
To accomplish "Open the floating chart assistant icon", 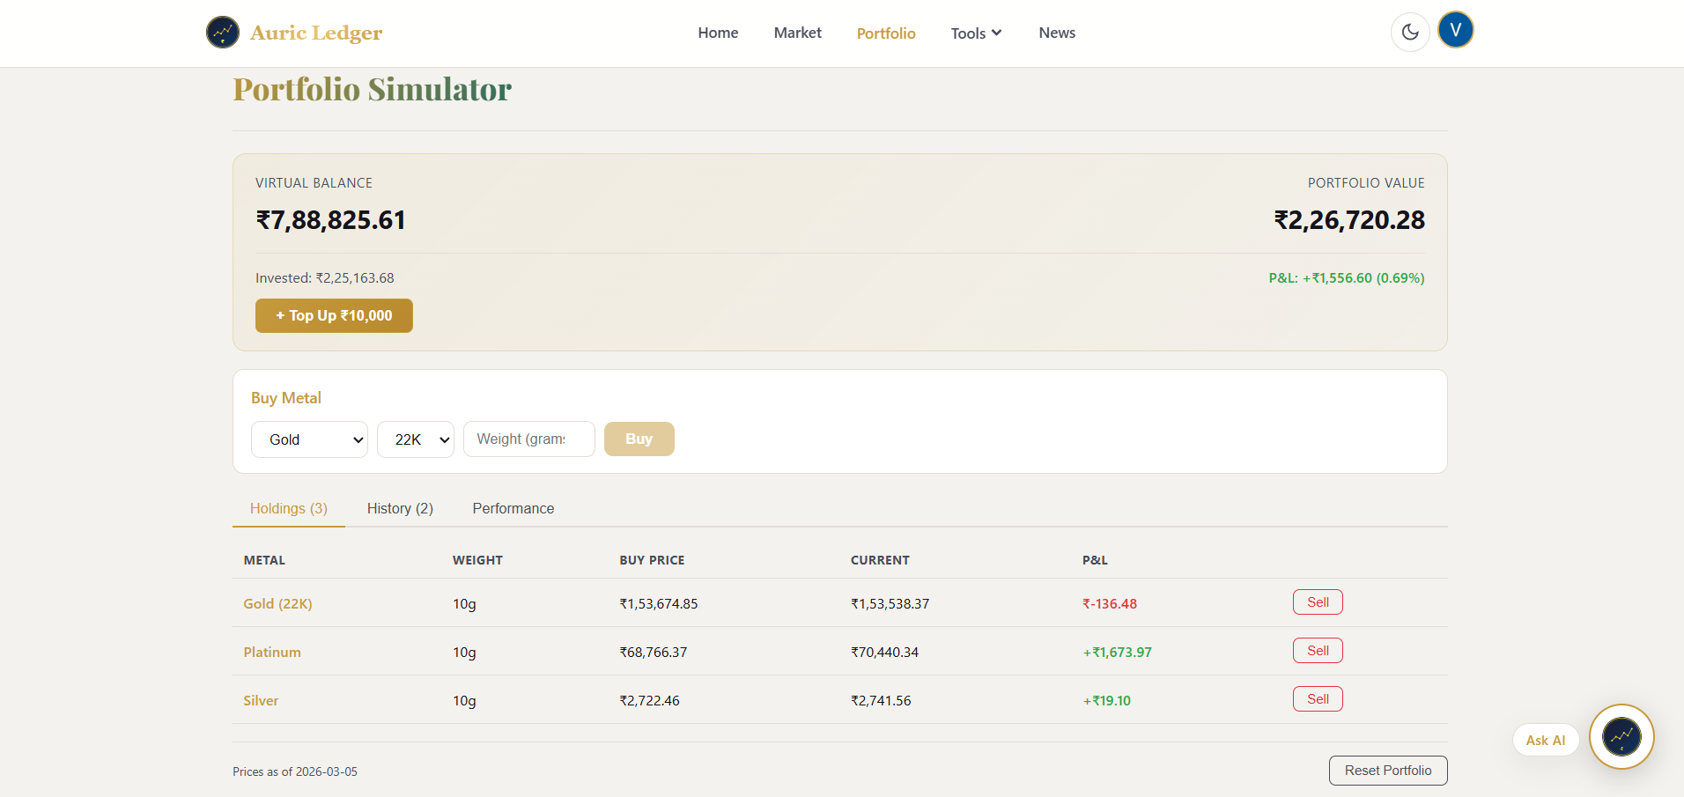I will click(1621, 736).
